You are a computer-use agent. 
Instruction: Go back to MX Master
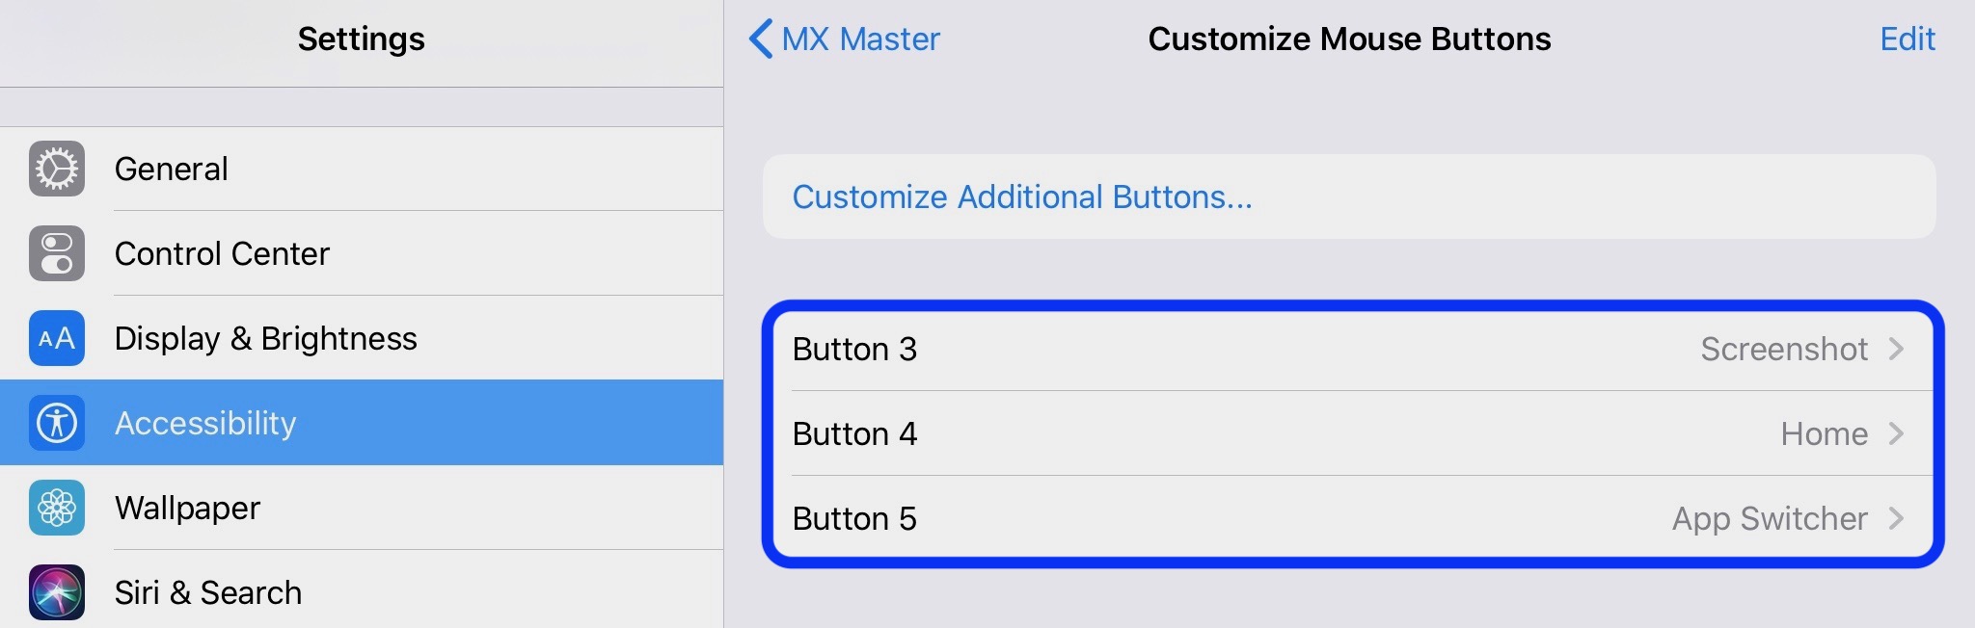(860, 39)
